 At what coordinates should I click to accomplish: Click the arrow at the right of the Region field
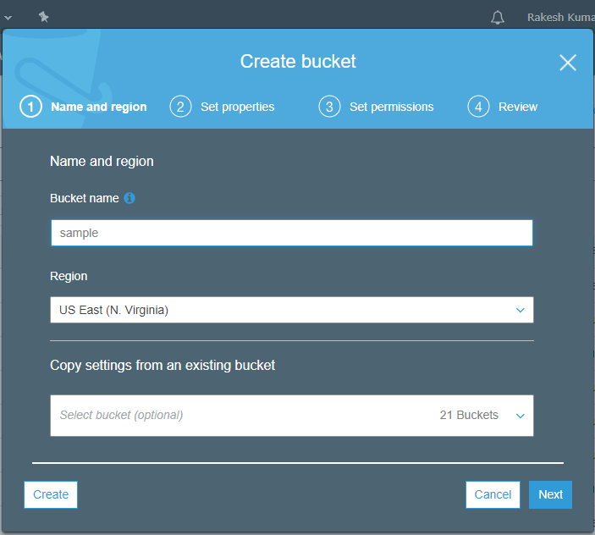pyautogui.click(x=521, y=311)
